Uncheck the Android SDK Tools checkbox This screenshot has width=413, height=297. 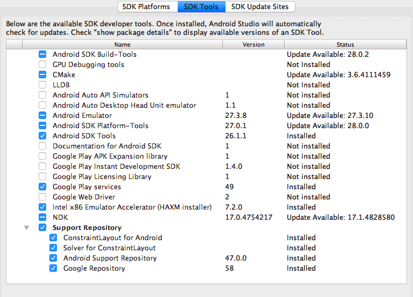pos(42,136)
